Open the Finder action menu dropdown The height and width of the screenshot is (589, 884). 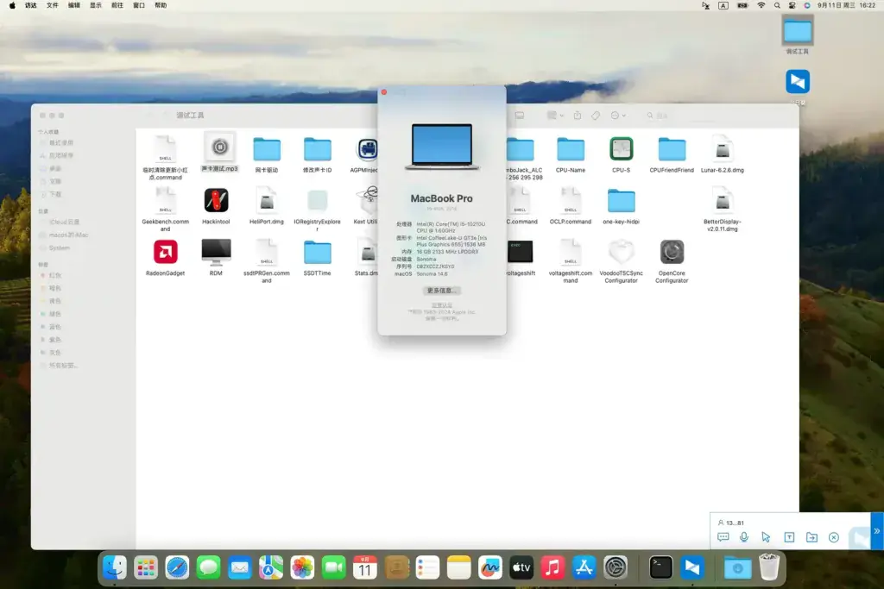618,115
